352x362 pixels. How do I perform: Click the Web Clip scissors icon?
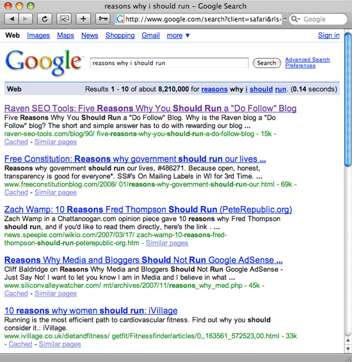pos(64,19)
